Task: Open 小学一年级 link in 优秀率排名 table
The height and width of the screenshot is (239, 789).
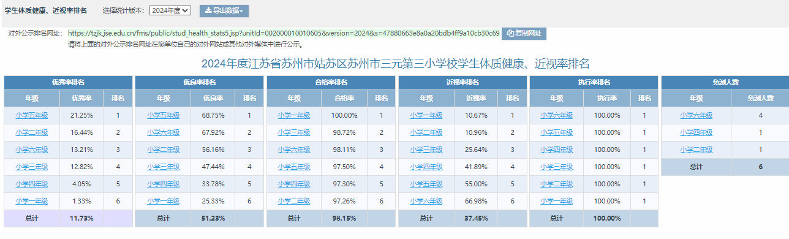Action: point(32,201)
